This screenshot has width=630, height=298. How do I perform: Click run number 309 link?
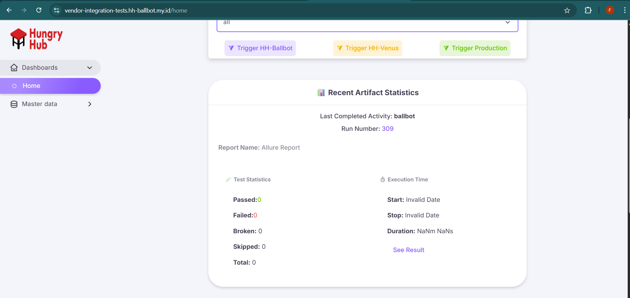click(x=388, y=129)
